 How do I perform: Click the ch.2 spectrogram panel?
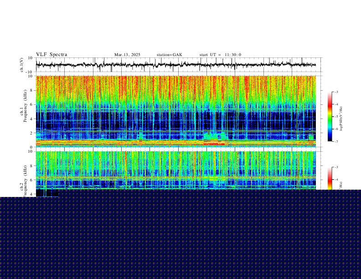tap(176, 170)
